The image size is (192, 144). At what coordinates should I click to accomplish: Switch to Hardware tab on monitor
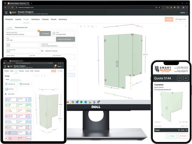point(36,19)
